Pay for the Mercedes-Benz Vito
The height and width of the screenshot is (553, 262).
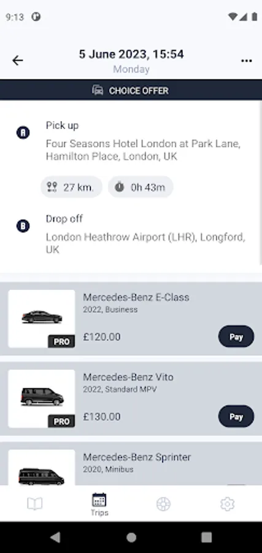(236, 417)
